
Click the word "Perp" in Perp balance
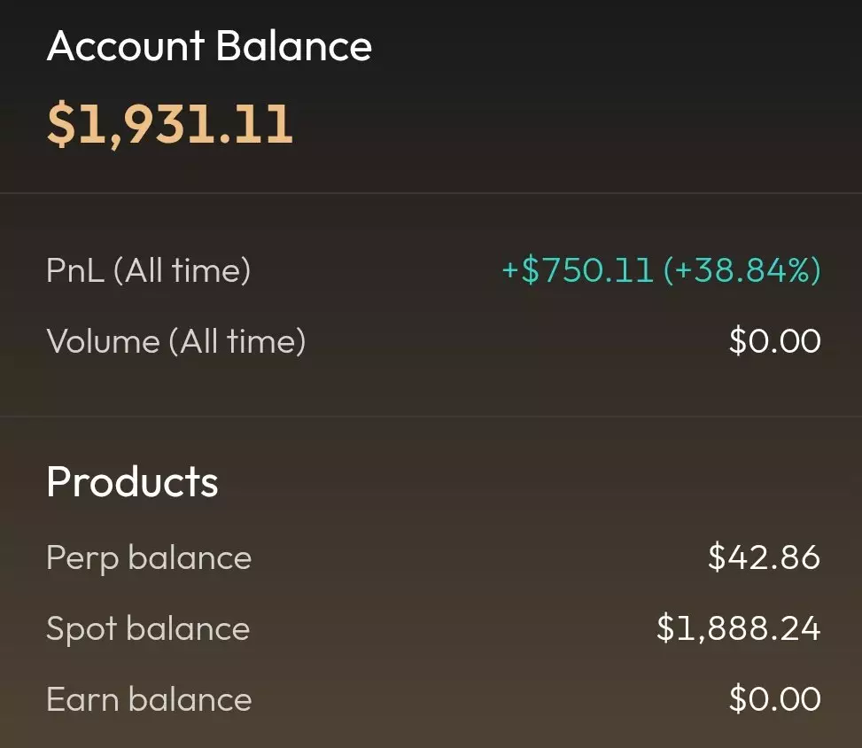point(82,557)
